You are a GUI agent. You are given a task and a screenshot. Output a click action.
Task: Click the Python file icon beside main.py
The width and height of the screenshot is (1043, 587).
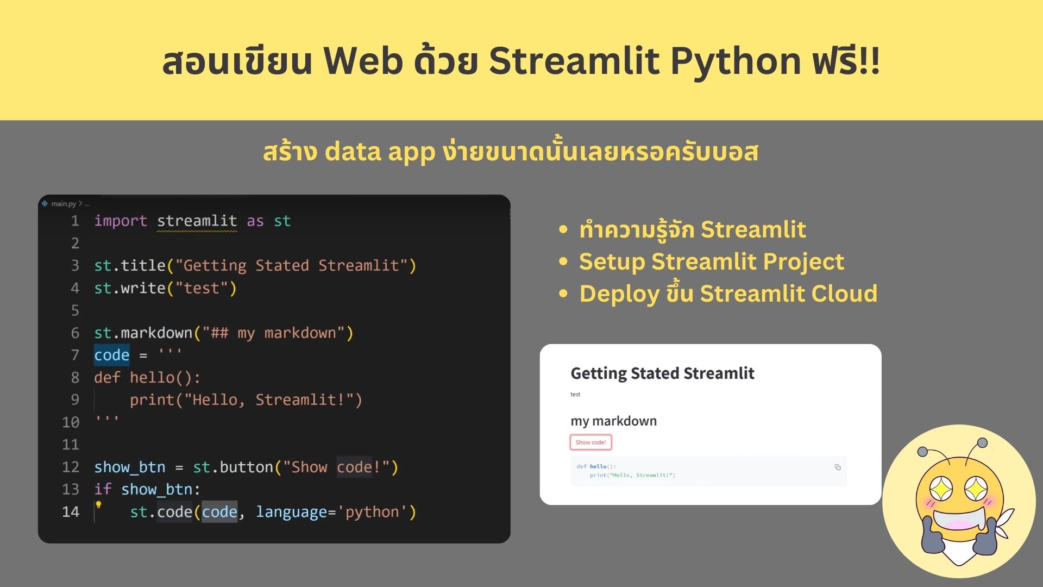pyautogui.click(x=45, y=203)
